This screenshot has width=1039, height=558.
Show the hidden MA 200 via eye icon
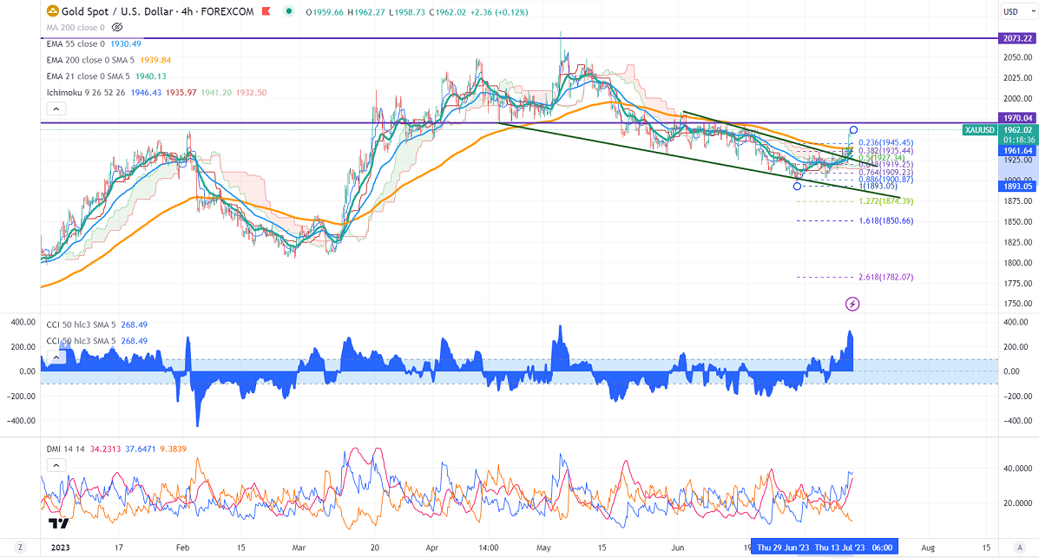tap(117, 27)
